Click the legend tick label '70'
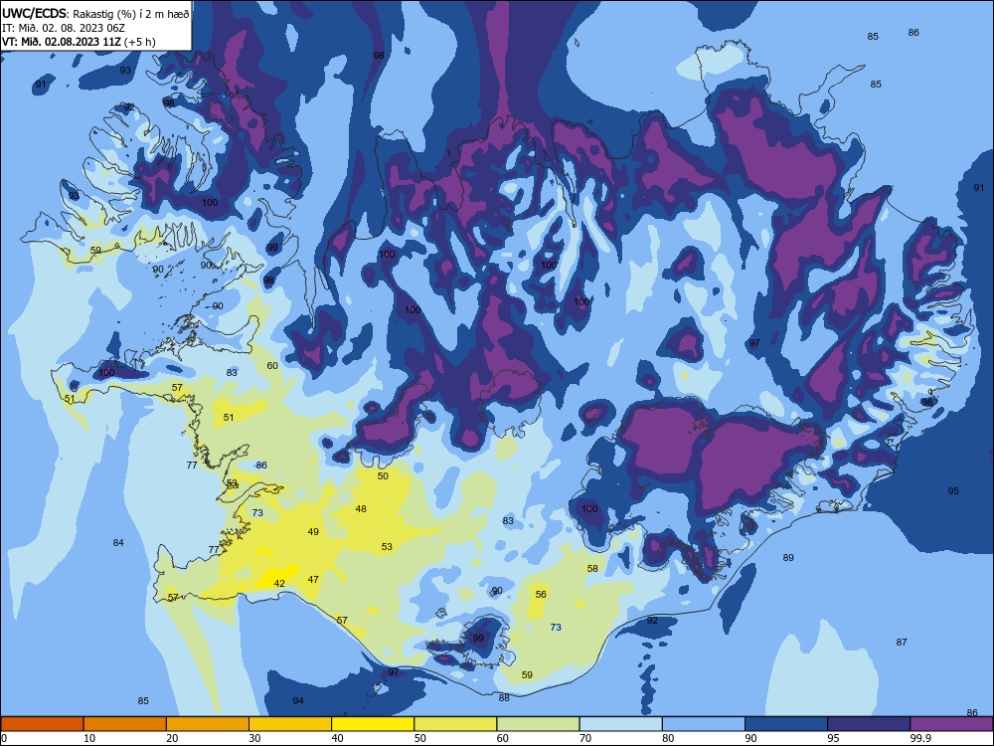The width and height of the screenshot is (994, 746). click(585, 738)
